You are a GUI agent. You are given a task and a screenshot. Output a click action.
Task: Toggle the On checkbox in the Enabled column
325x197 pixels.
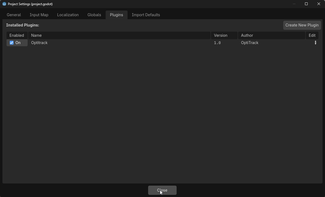(x=11, y=43)
